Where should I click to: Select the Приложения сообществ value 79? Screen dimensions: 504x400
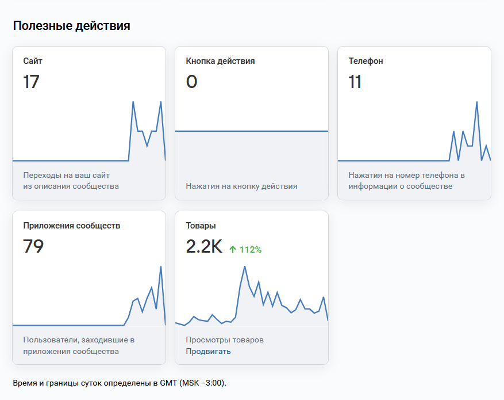[x=33, y=246]
